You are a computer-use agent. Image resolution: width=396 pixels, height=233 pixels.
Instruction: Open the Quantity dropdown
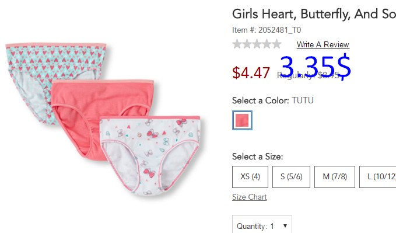point(262,224)
